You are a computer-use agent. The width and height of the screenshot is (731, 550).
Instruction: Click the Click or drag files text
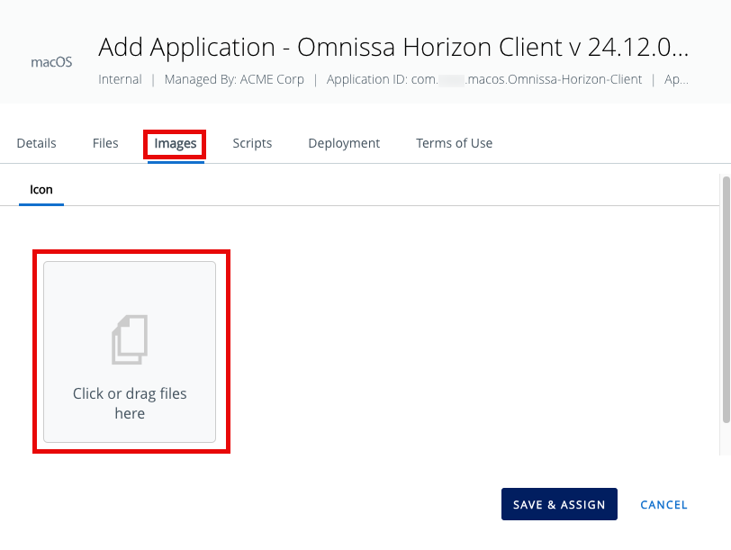[x=130, y=403]
